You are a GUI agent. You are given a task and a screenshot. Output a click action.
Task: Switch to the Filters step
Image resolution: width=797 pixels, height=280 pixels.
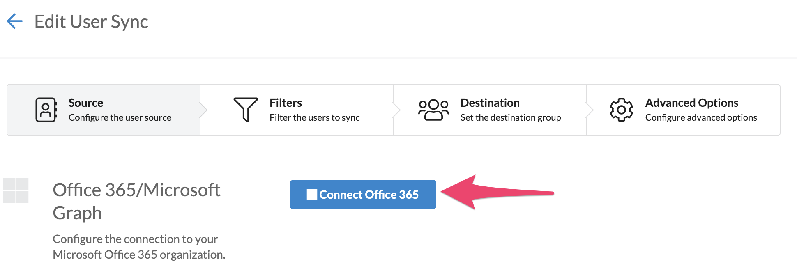point(297,110)
